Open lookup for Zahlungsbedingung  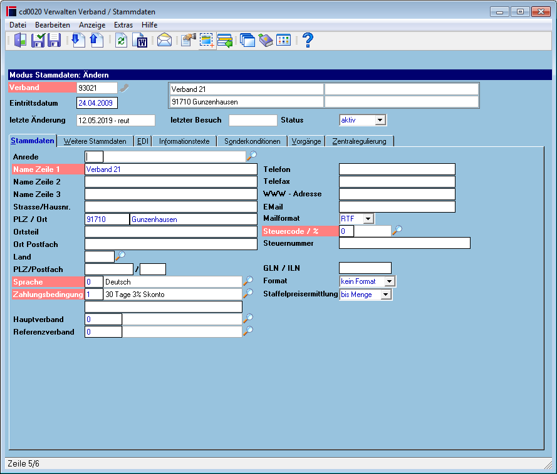(x=248, y=293)
